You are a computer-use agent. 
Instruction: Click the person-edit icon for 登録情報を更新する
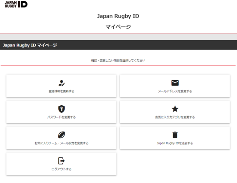[62, 83]
